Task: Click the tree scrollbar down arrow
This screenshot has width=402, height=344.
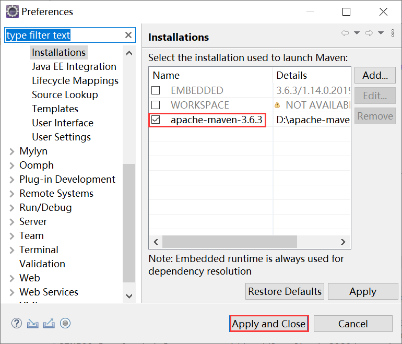Action: click(129, 296)
